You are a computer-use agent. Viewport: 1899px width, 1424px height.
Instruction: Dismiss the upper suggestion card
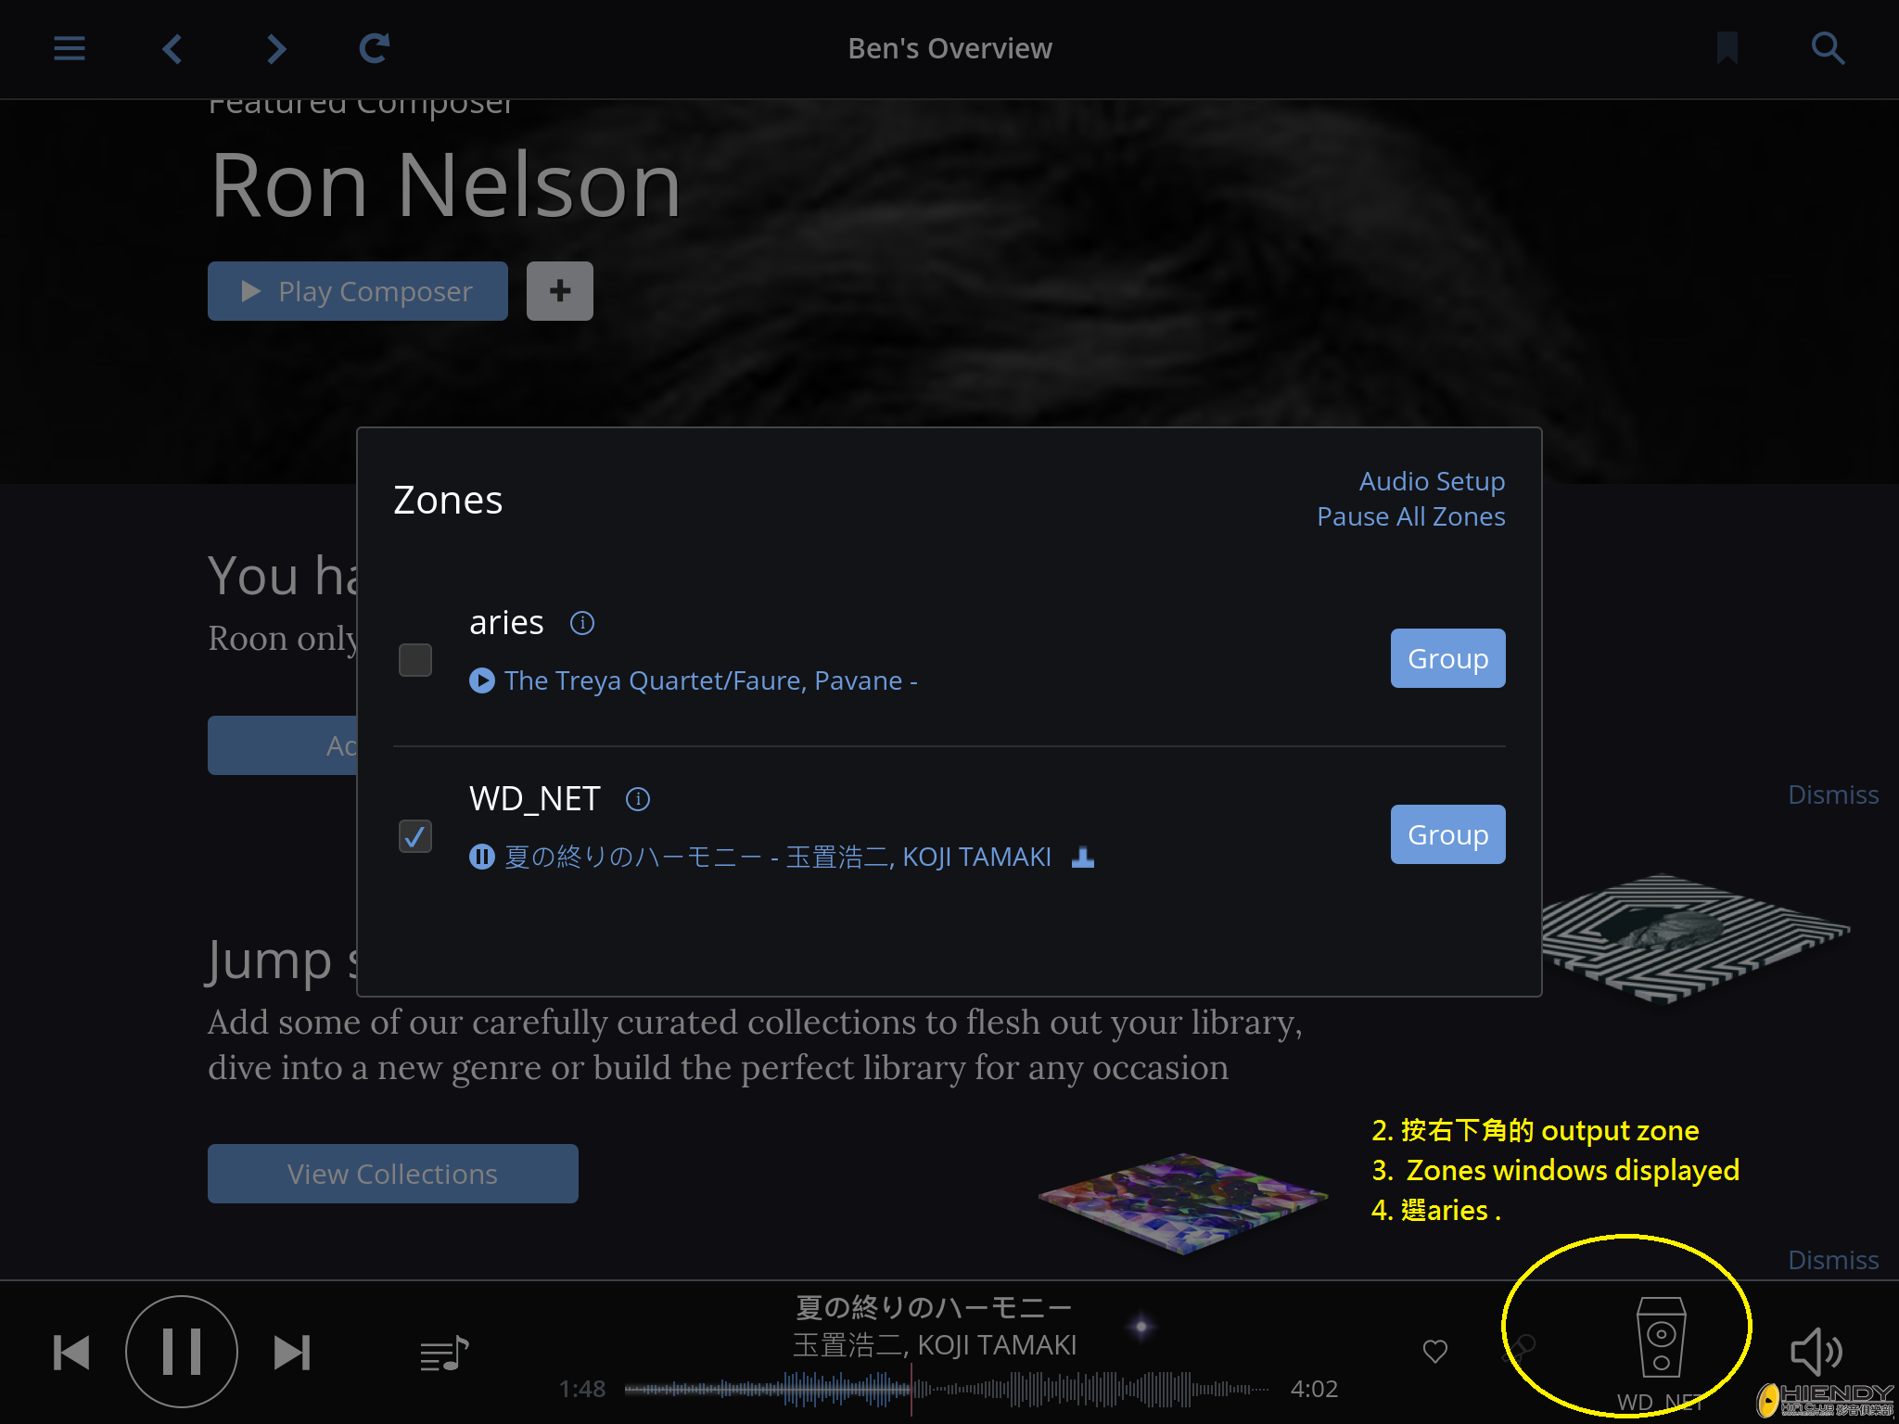click(x=1833, y=795)
